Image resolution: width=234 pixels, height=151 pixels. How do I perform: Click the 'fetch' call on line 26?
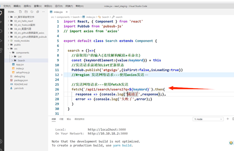coord(77,89)
